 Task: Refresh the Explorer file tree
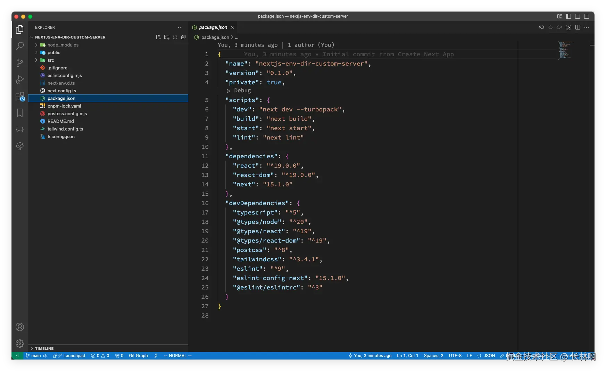[175, 37]
